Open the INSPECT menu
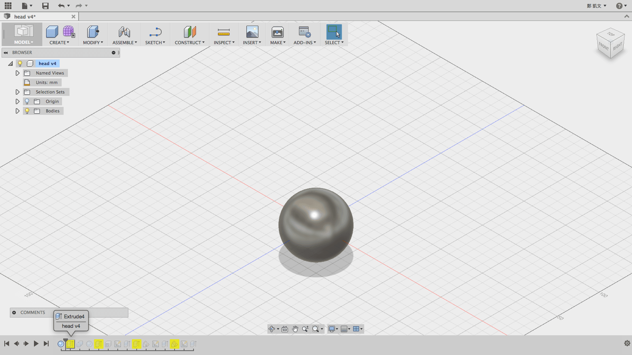 224,43
